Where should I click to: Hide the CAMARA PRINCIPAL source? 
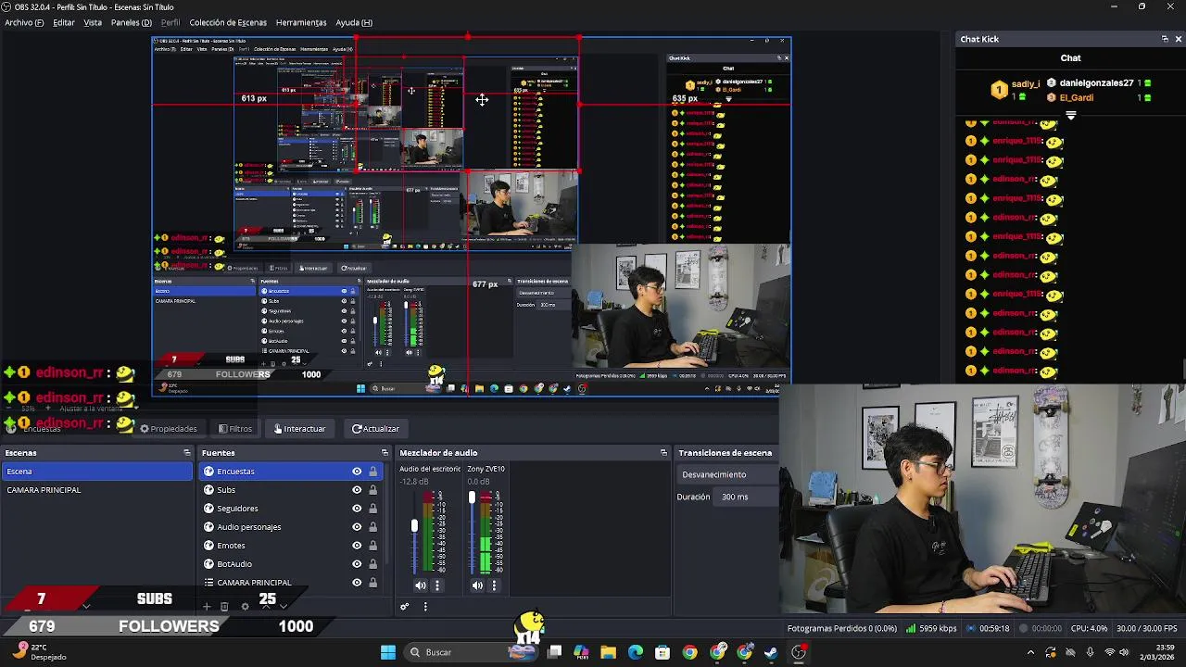click(x=357, y=583)
